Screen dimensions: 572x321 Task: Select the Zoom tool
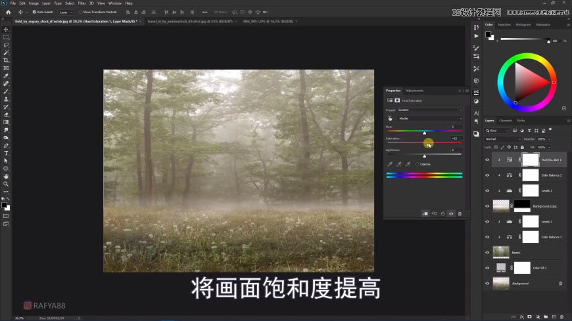coord(6,184)
